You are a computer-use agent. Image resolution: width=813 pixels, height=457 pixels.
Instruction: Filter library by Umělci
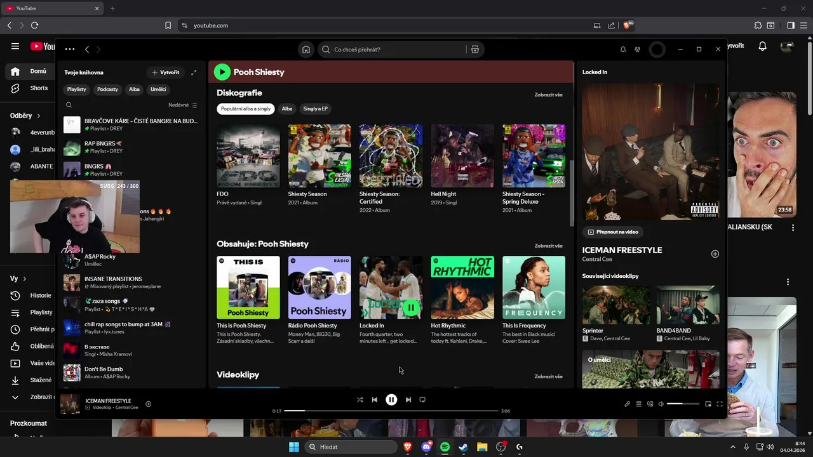158,89
